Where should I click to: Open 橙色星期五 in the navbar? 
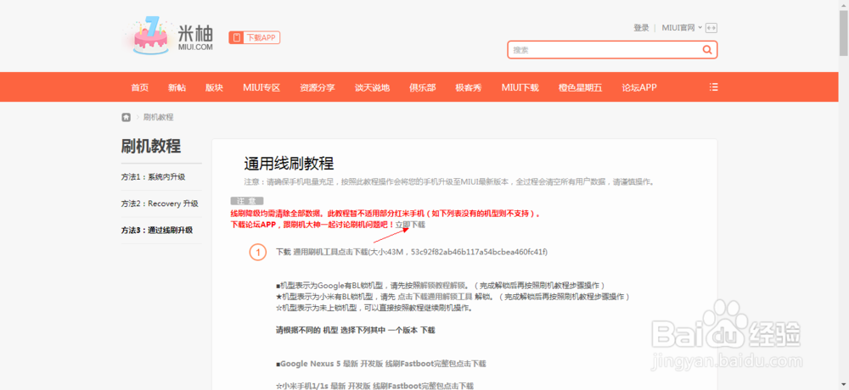[580, 87]
